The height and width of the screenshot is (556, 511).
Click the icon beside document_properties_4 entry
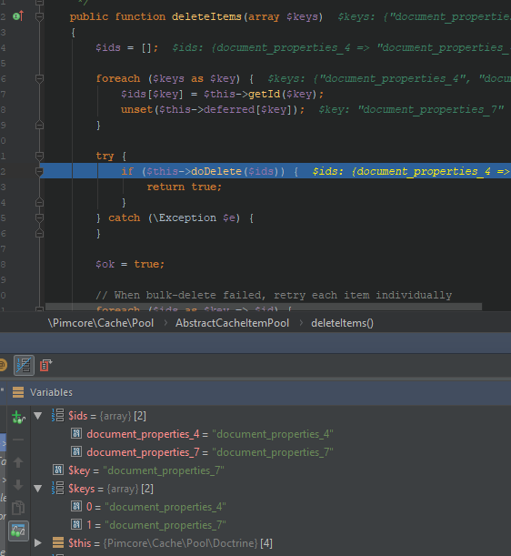click(x=76, y=433)
